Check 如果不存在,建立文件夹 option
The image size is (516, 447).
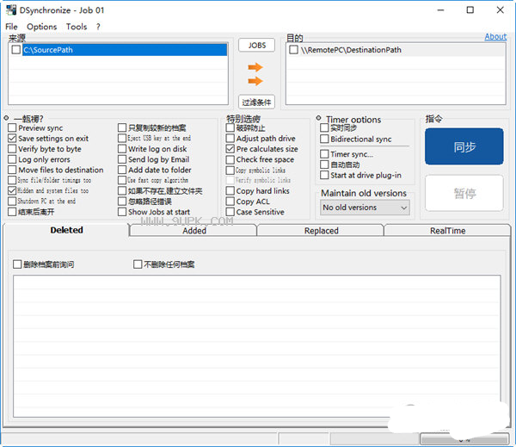(x=122, y=190)
